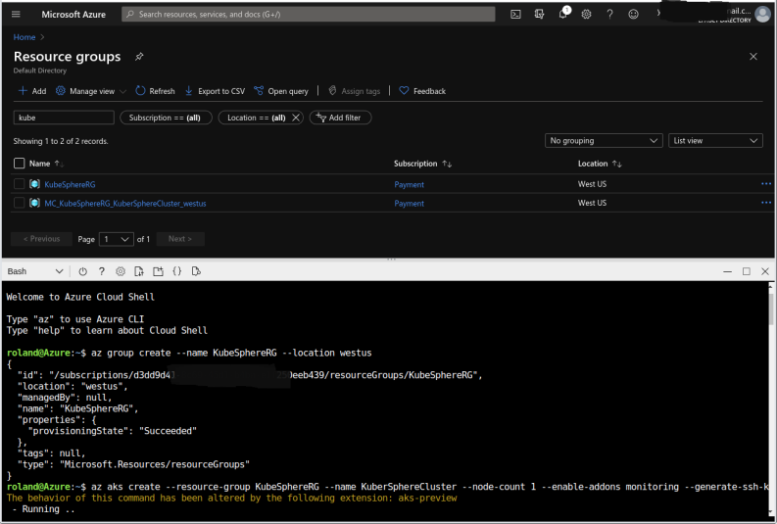Open the portal settings gear
Image resolution: width=777 pixels, height=524 pixels.
pos(587,15)
